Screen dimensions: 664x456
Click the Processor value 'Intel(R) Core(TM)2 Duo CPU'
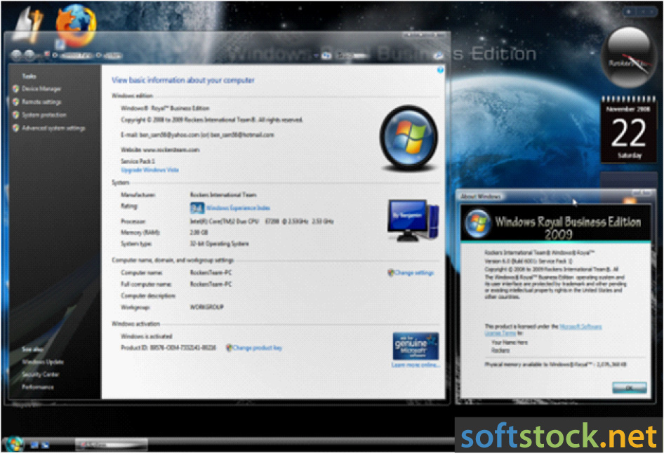[x=224, y=221]
